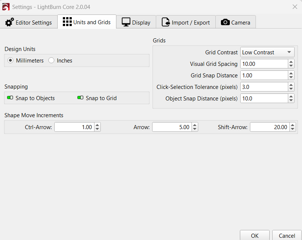302x240 pixels.
Task: Toggle the Snap to Objects switch
Action: 10,98
